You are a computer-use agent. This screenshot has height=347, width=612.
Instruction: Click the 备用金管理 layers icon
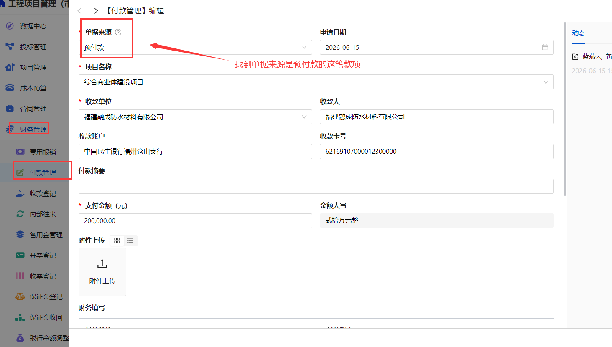[20, 234]
